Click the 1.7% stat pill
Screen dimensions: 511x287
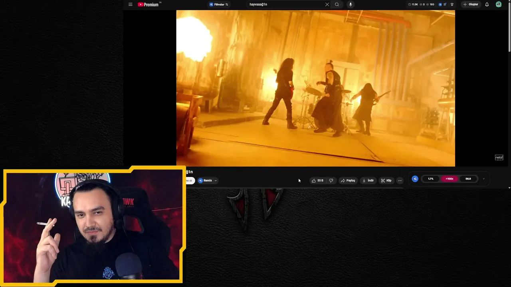(431, 179)
